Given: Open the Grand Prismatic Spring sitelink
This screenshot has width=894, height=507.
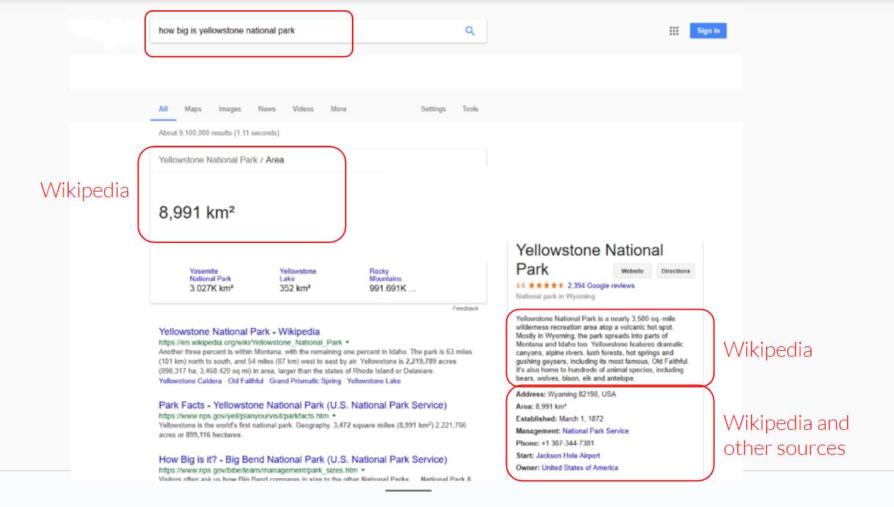Looking at the screenshot, I should coord(305,381).
